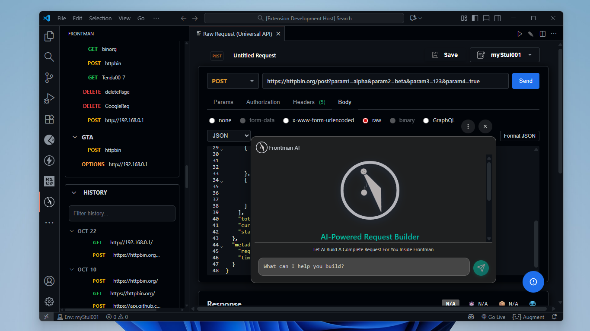This screenshot has height=331, width=590.
Task: Click the request URL field
Action: coord(385,81)
